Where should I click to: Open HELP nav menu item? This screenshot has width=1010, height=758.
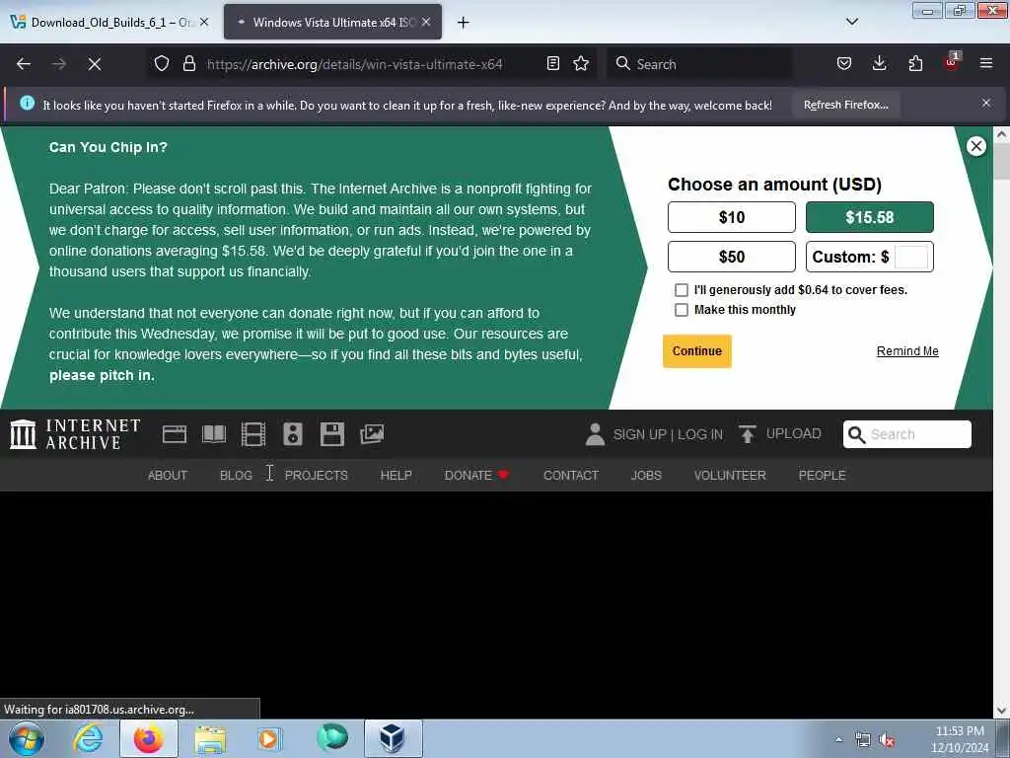396,475
